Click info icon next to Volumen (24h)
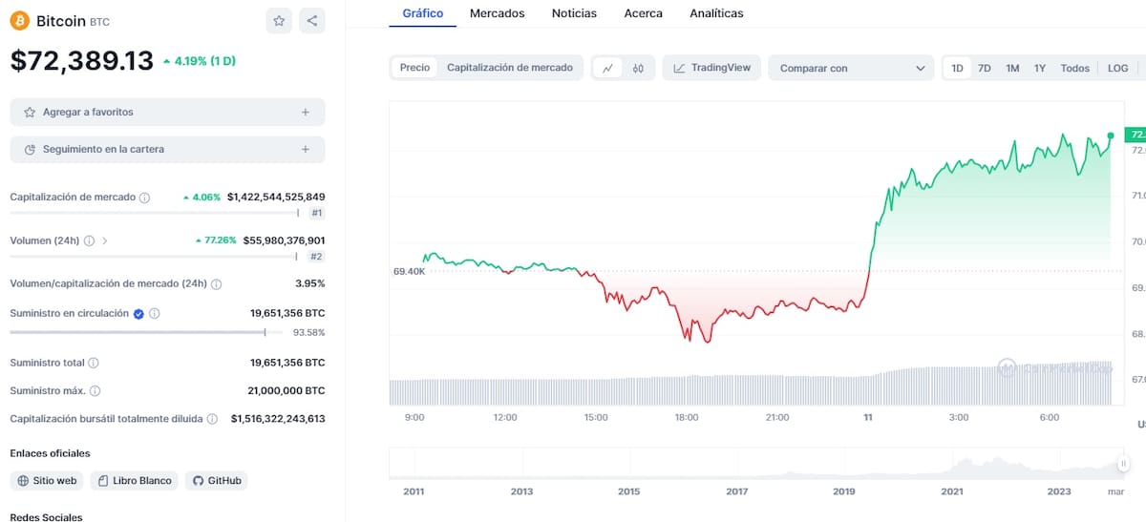 click(x=89, y=241)
